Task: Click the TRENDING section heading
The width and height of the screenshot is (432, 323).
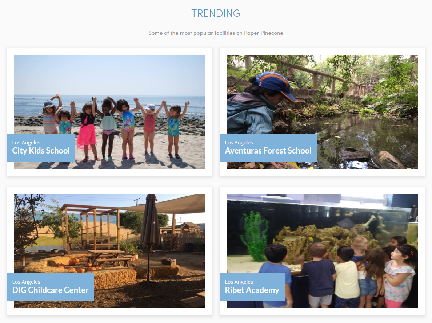Action: pyautogui.click(x=216, y=13)
